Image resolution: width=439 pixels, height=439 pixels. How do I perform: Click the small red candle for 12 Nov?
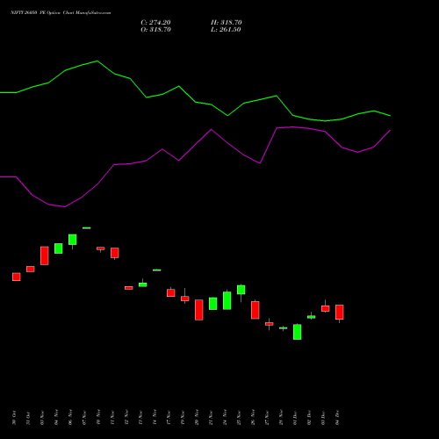[x=129, y=288]
